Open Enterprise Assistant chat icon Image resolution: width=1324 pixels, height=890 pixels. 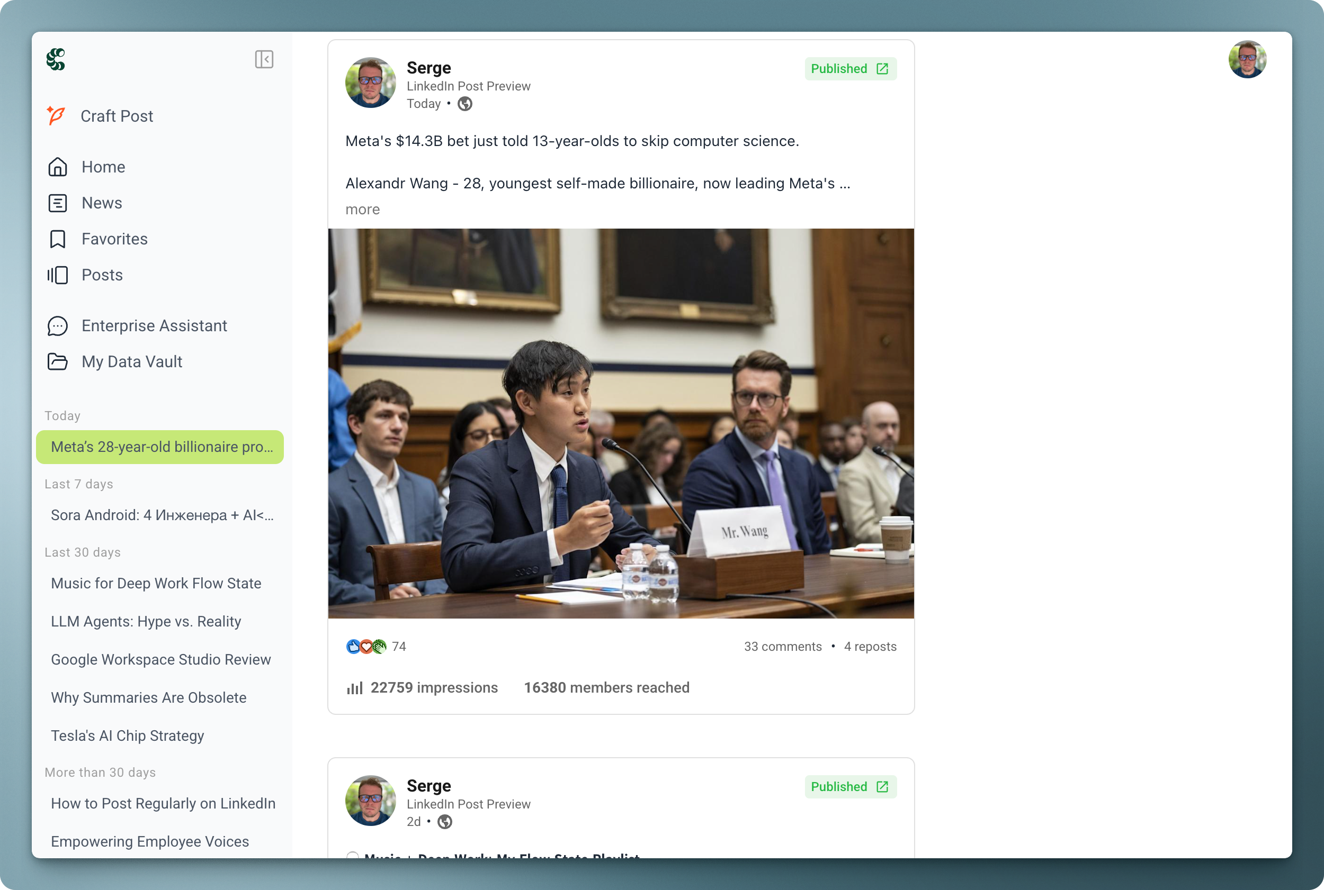tap(57, 326)
